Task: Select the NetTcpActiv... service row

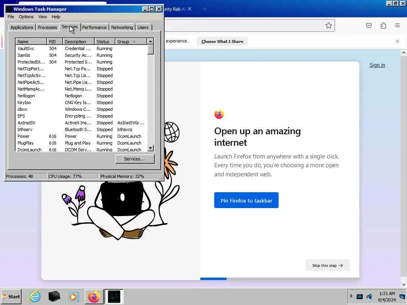Action: pos(81,75)
